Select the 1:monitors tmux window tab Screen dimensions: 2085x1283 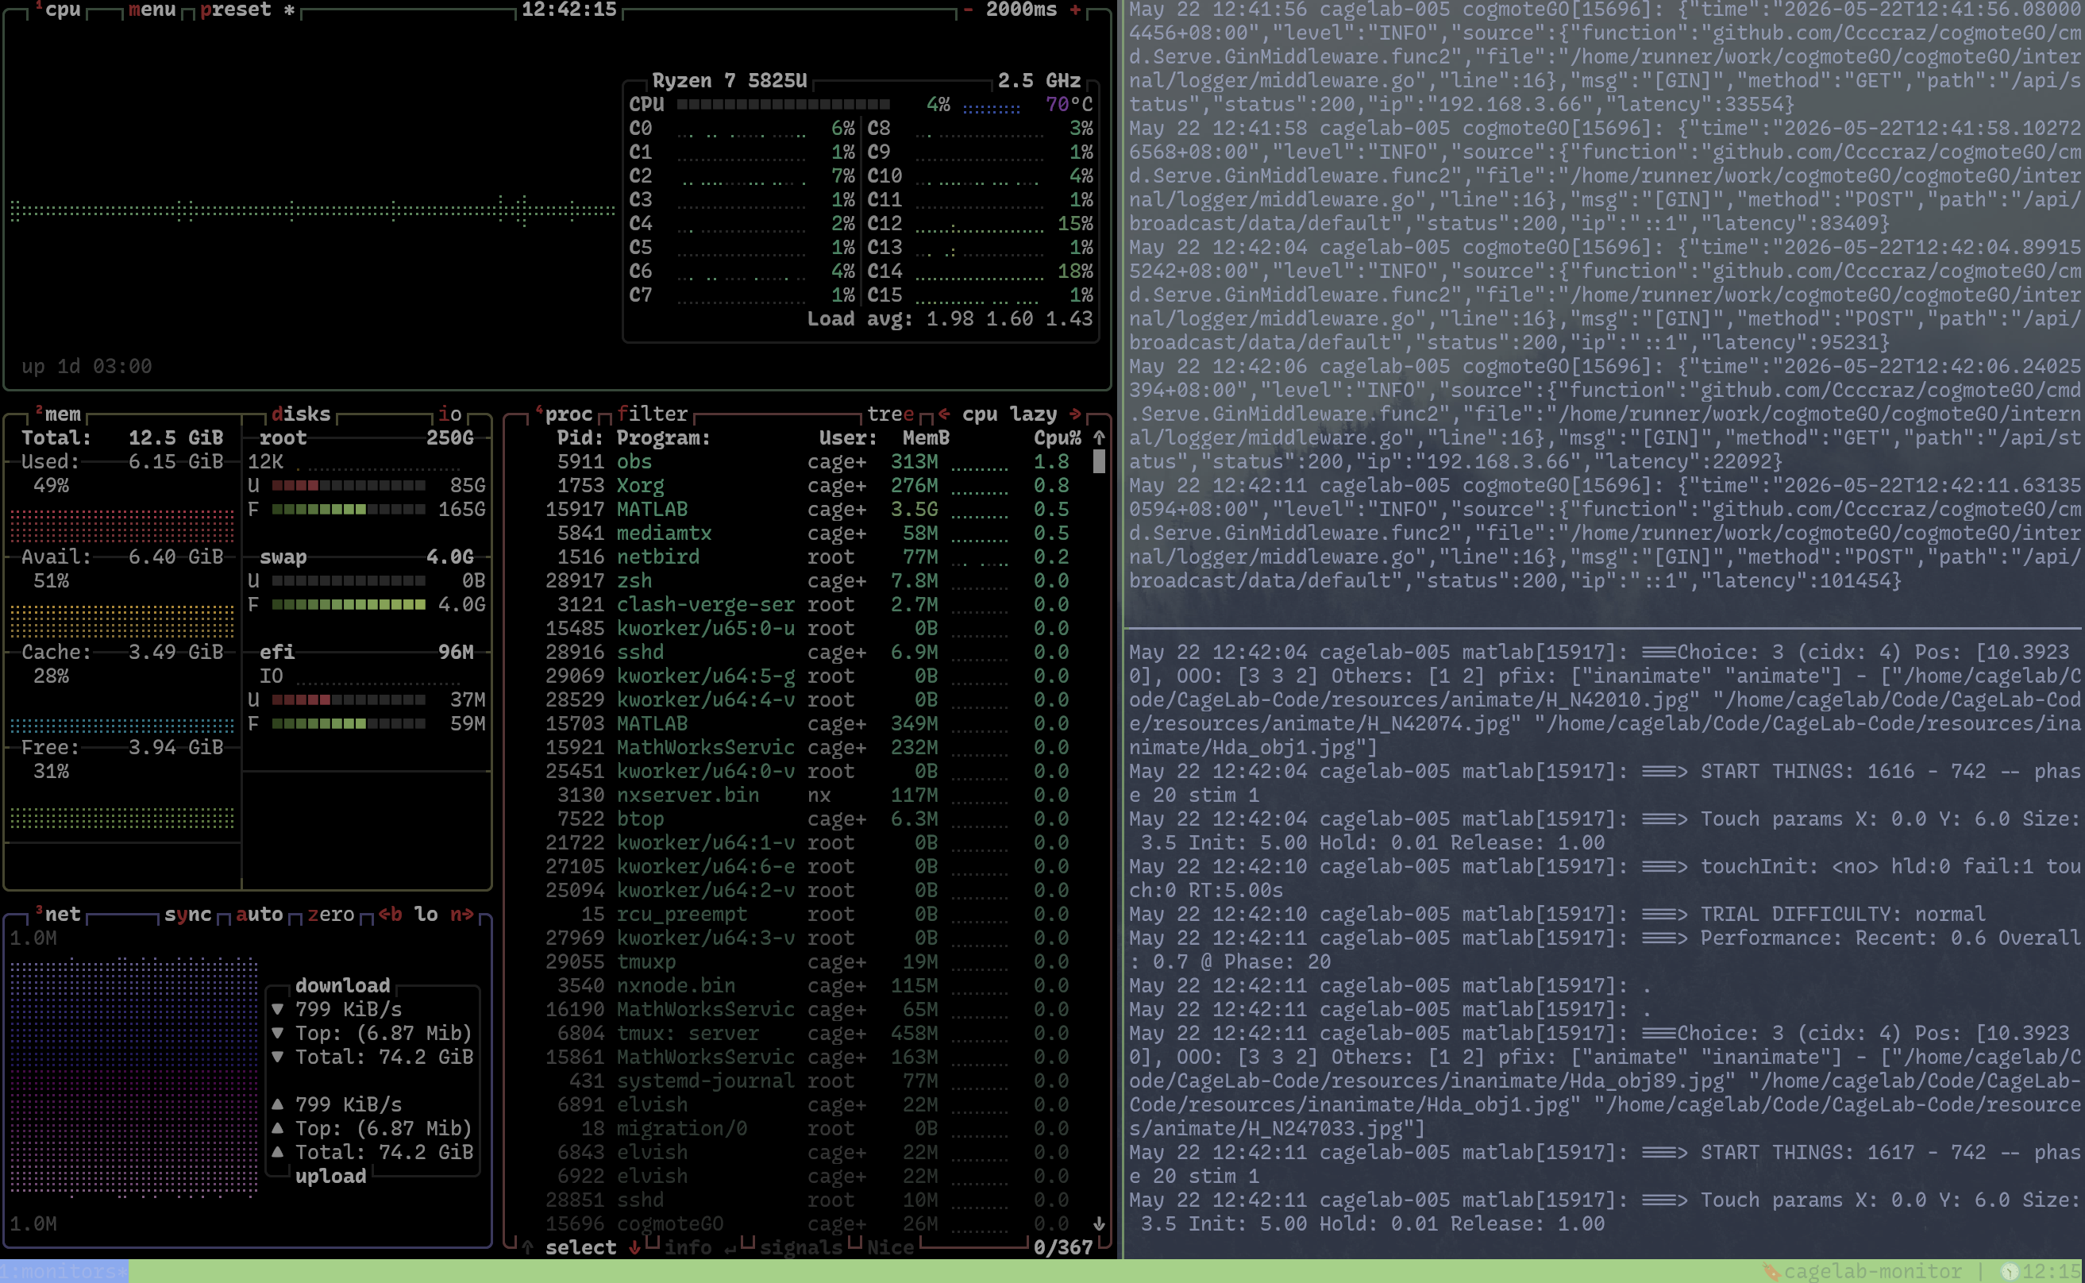[x=64, y=1271]
